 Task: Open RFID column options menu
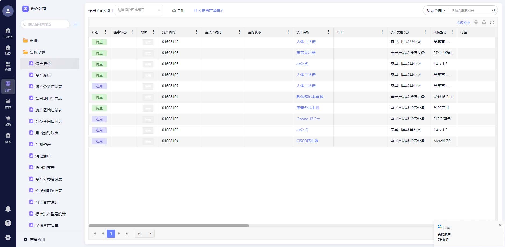[382, 32]
